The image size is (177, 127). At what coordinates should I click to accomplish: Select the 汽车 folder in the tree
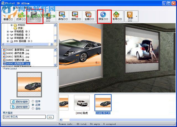click(x=20, y=28)
